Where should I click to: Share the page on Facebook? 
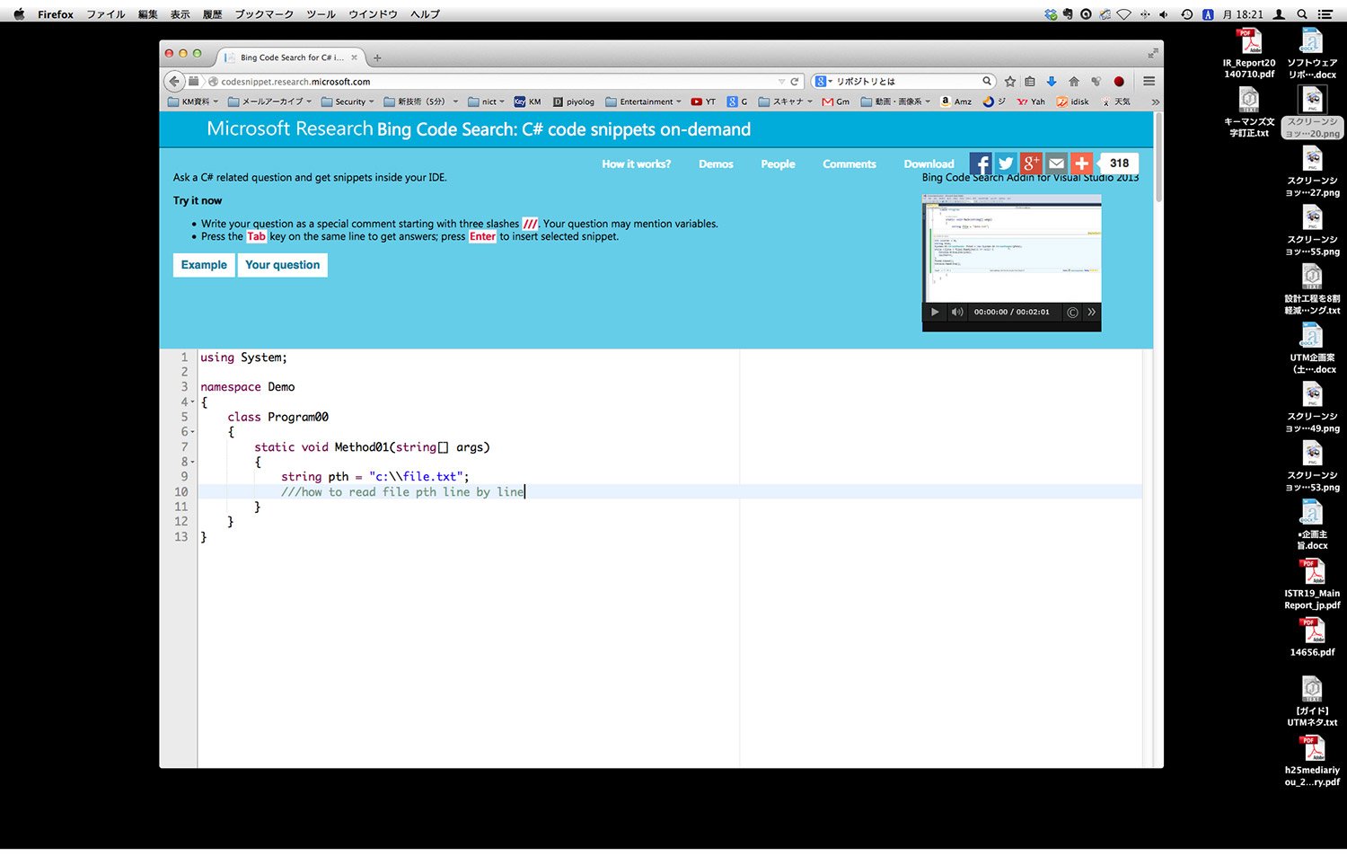[981, 163]
